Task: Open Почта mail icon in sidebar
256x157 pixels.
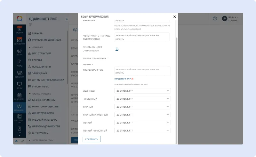Action: pyautogui.click(x=20, y=52)
